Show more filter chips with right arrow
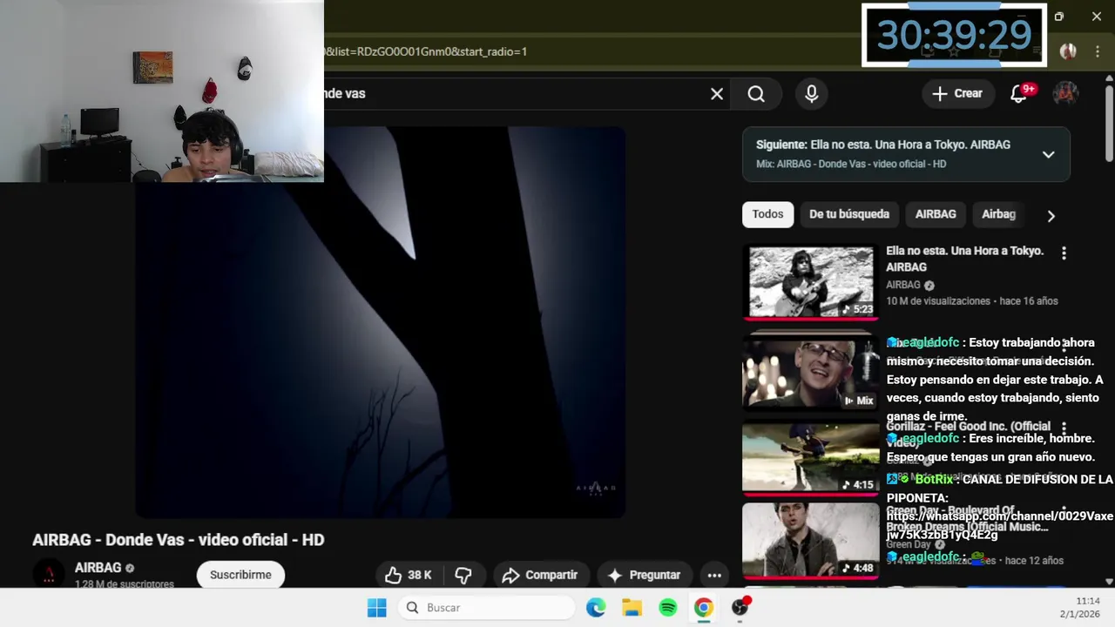The height and width of the screenshot is (627, 1115). click(x=1051, y=216)
